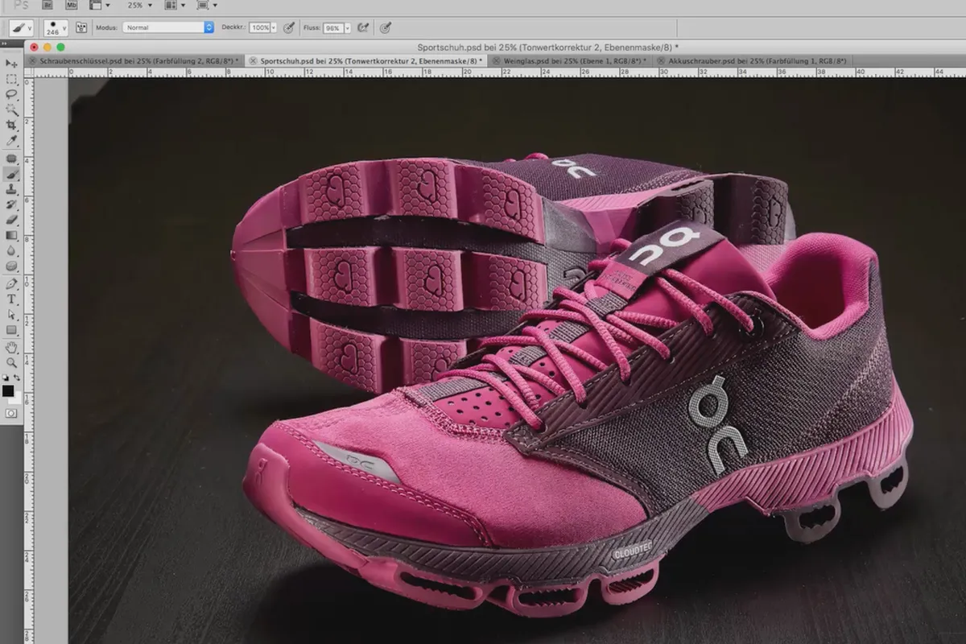Open the brush tool preset picker

pos(21,27)
